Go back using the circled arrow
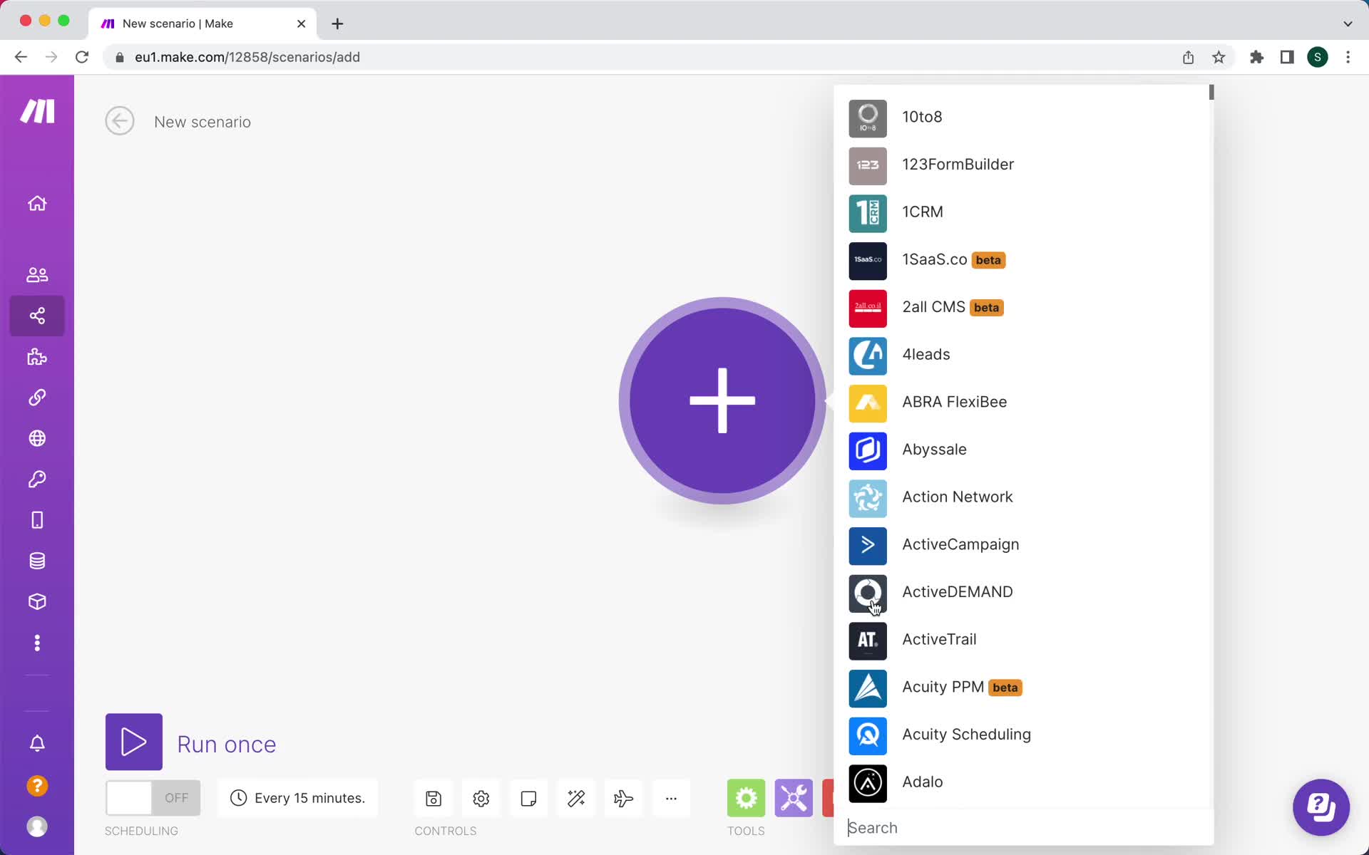Image resolution: width=1369 pixels, height=855 pixels. click(x=120, y=121)
